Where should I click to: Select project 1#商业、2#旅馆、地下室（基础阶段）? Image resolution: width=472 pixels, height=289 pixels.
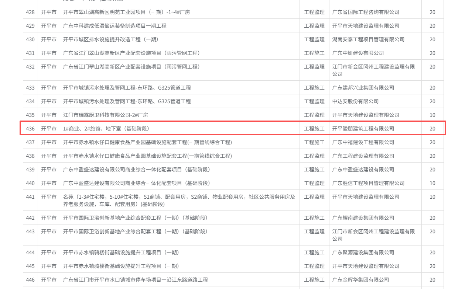pos(106,129)
